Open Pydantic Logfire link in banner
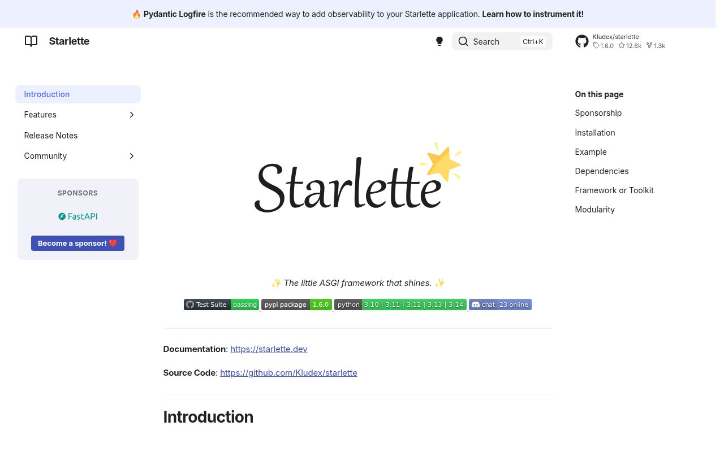The image size is (724, 452). pos(174,14)
